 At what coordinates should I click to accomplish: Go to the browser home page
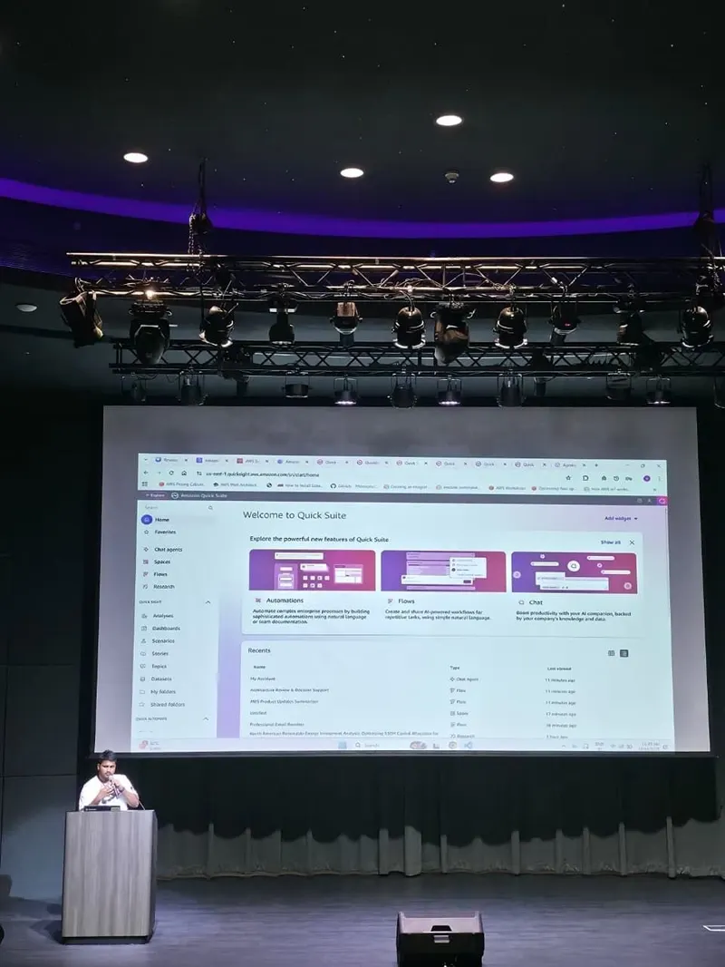pyautogui.click(x=184, y=474)
